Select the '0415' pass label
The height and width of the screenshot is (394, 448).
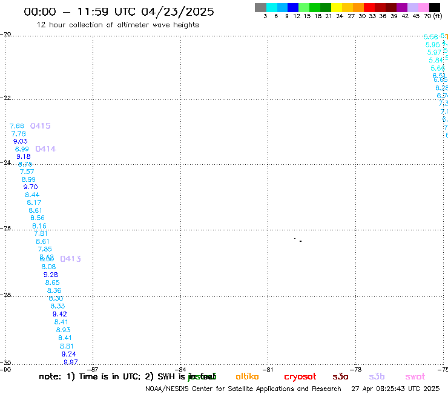pyautogui.click(x=41, y=126)
